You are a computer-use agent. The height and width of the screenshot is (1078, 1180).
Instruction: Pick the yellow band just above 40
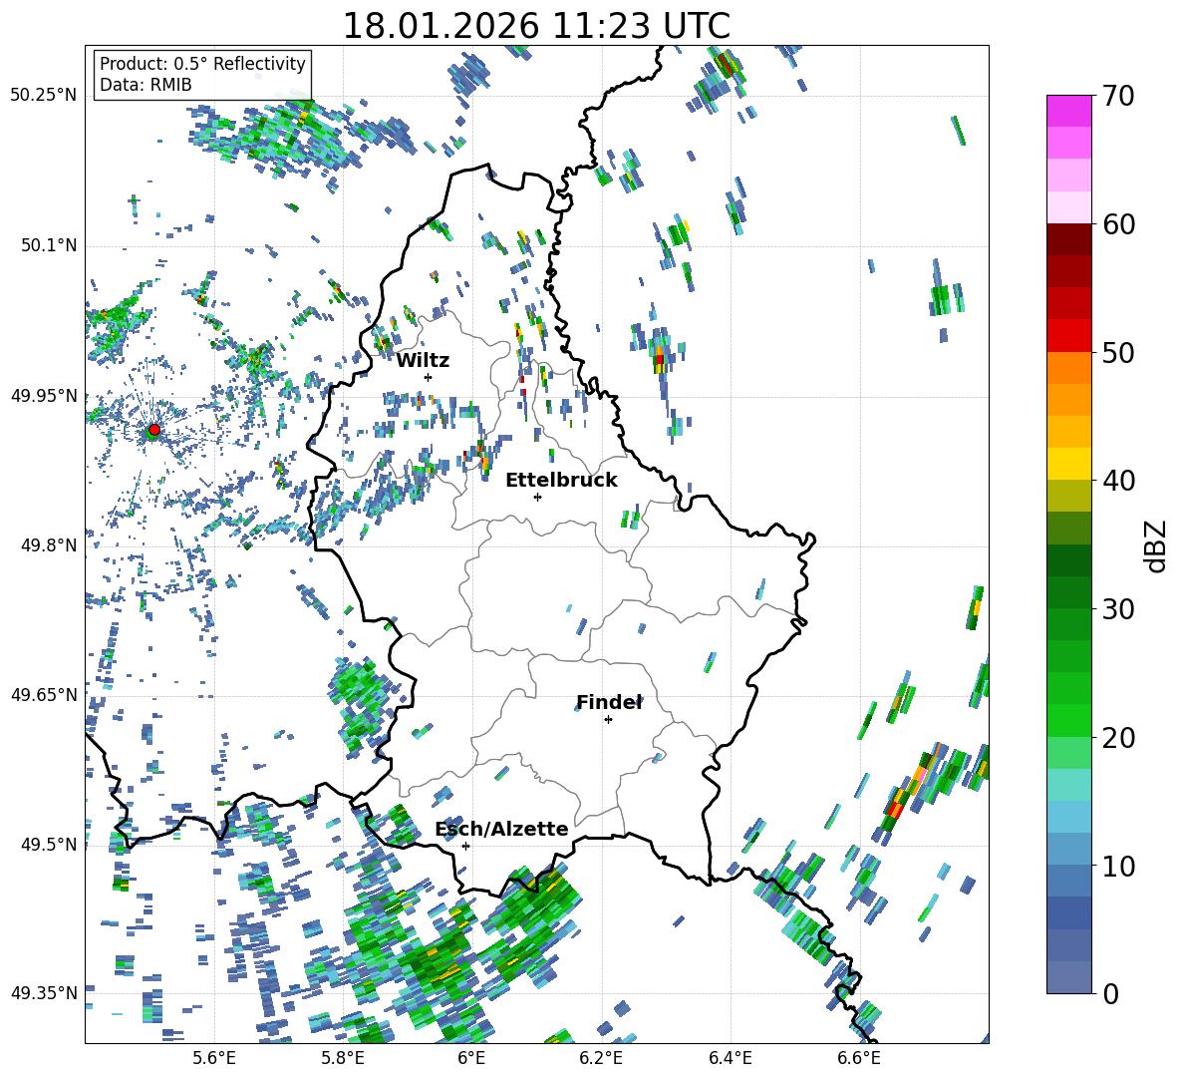click(1068, 465)
